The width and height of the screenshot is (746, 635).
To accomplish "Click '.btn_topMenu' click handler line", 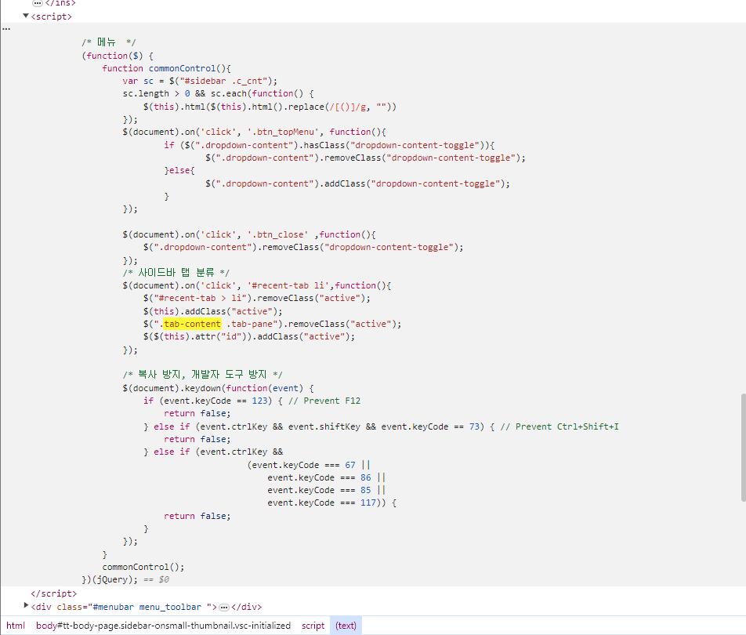I will coord(255,132).
